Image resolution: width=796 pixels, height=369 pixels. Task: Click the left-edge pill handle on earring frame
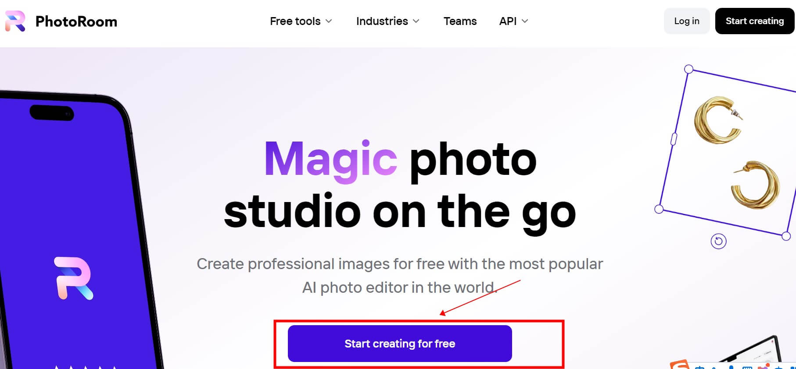[674, 139]
